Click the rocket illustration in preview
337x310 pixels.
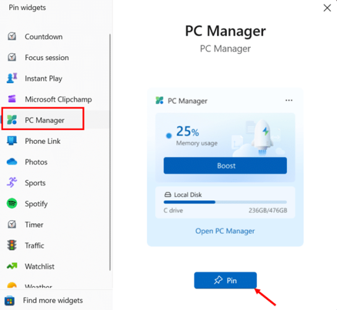click(263, 137)
